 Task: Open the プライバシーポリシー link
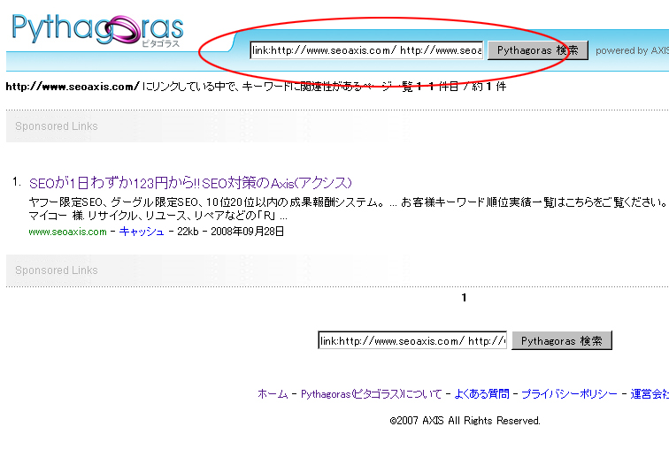click(x=569, y=394)
